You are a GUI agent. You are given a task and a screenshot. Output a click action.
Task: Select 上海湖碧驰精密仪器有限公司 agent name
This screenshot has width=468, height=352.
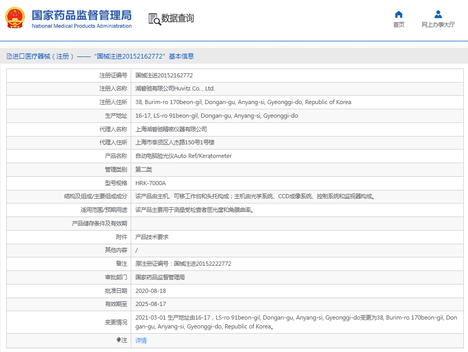tap(171, 129)
